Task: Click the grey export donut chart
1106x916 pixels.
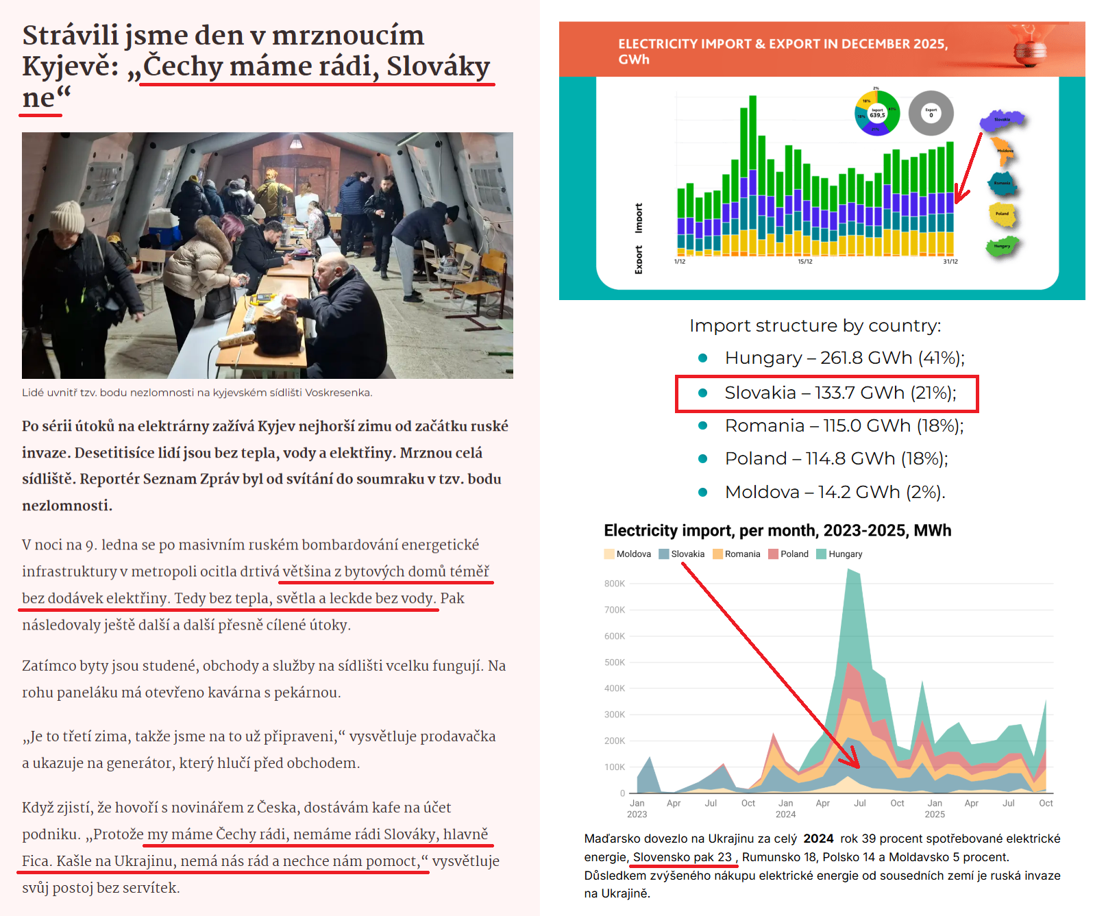Action: (x=931, y=113)
